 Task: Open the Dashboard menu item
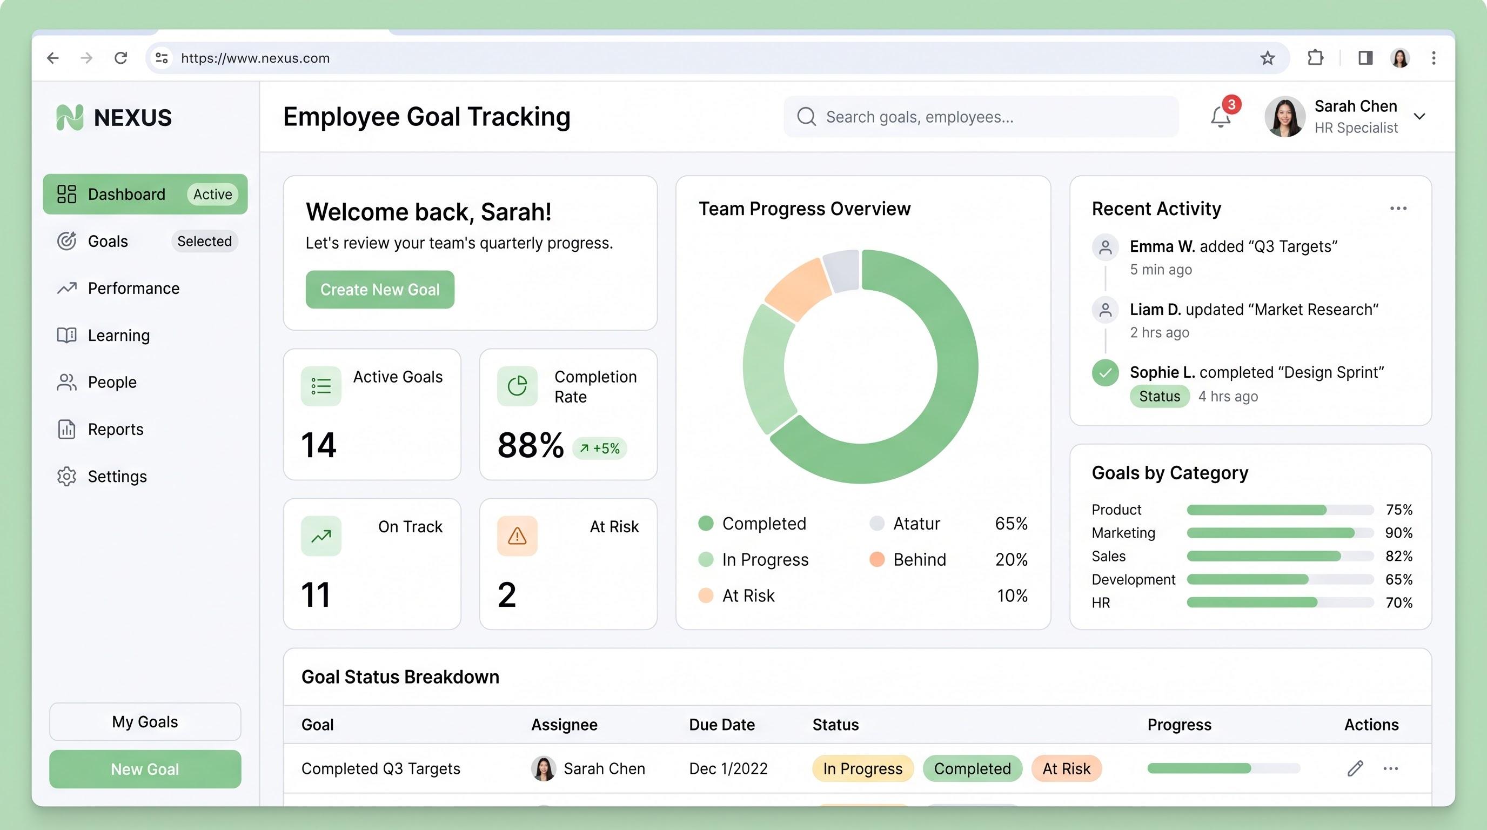coord(145,194)
